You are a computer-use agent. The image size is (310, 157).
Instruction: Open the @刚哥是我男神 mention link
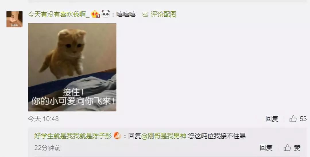(164, 136)
